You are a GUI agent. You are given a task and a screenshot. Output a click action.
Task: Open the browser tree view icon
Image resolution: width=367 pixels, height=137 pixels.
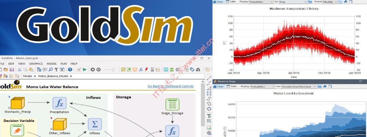pos(39,69)
